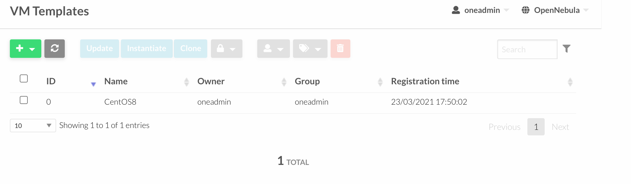Refresh the VM Templates list
Viewport: 631px width, 184px height.
[55, 49]
